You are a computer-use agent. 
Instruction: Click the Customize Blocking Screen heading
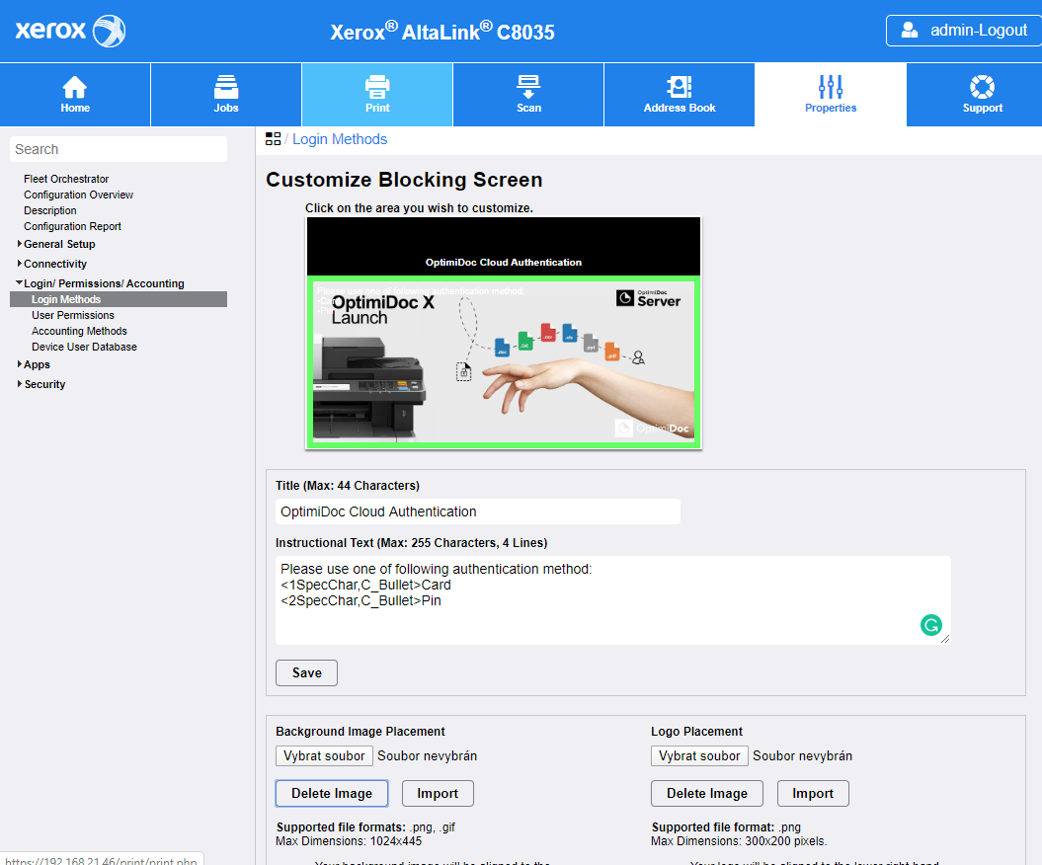pos(404,180)
